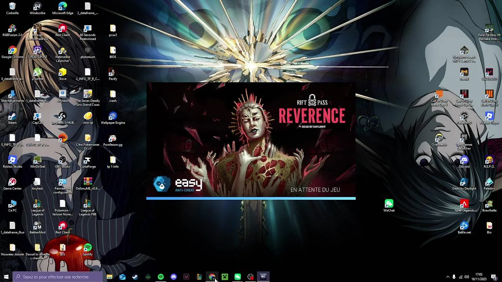Launch Google Chrome desktop shortcut
The height and width of the screenshot is (282, 502).
pyautogui.click(x=13, y=52)
